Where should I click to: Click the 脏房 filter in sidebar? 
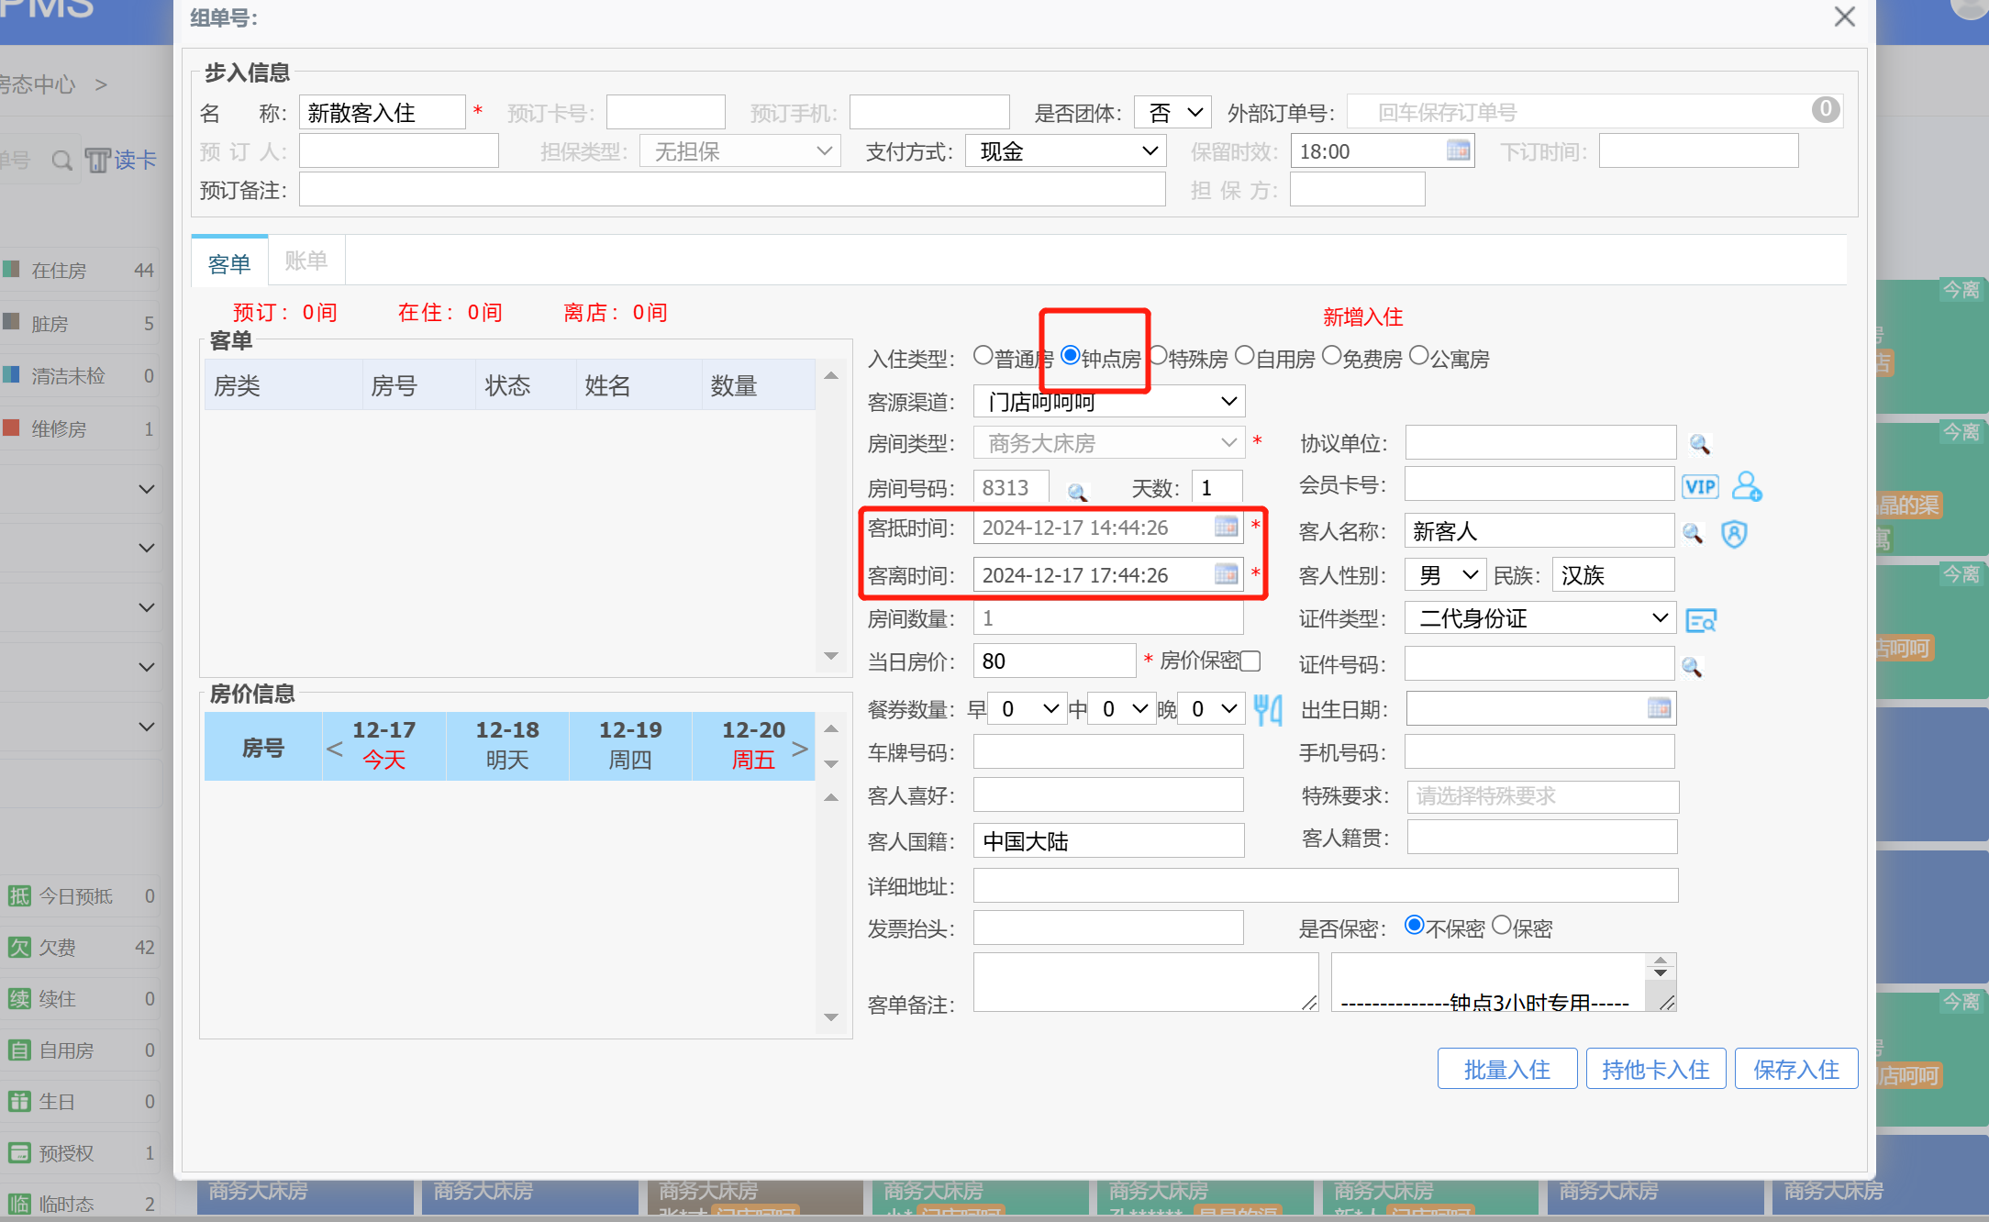[80, 323]
